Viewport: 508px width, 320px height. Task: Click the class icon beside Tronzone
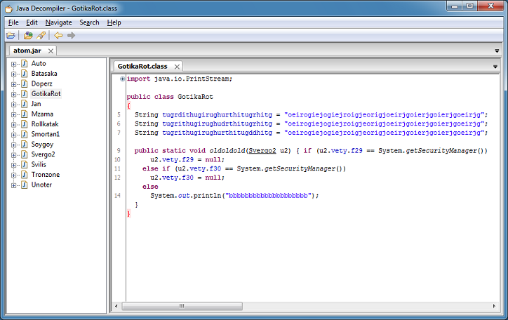[x=25, y=175]
